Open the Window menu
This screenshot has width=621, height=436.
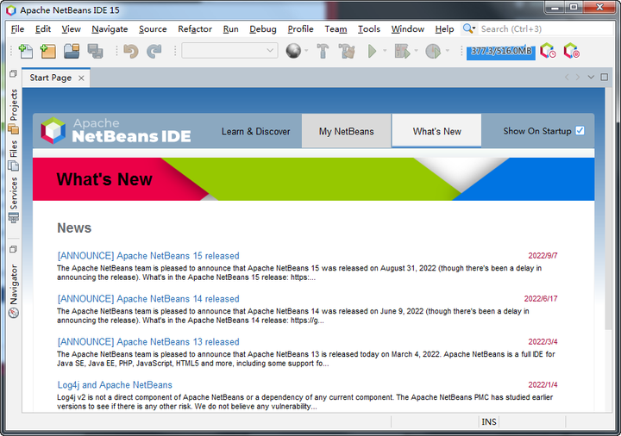click(407, 29)
